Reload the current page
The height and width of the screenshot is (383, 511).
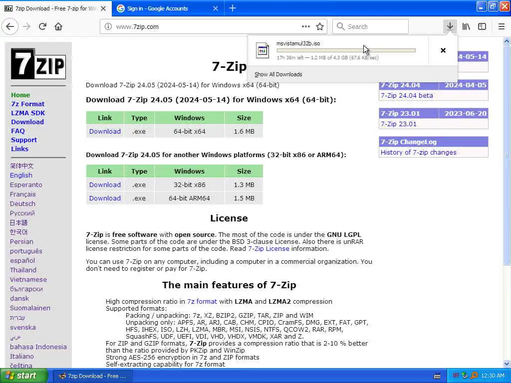coord(43,26)
